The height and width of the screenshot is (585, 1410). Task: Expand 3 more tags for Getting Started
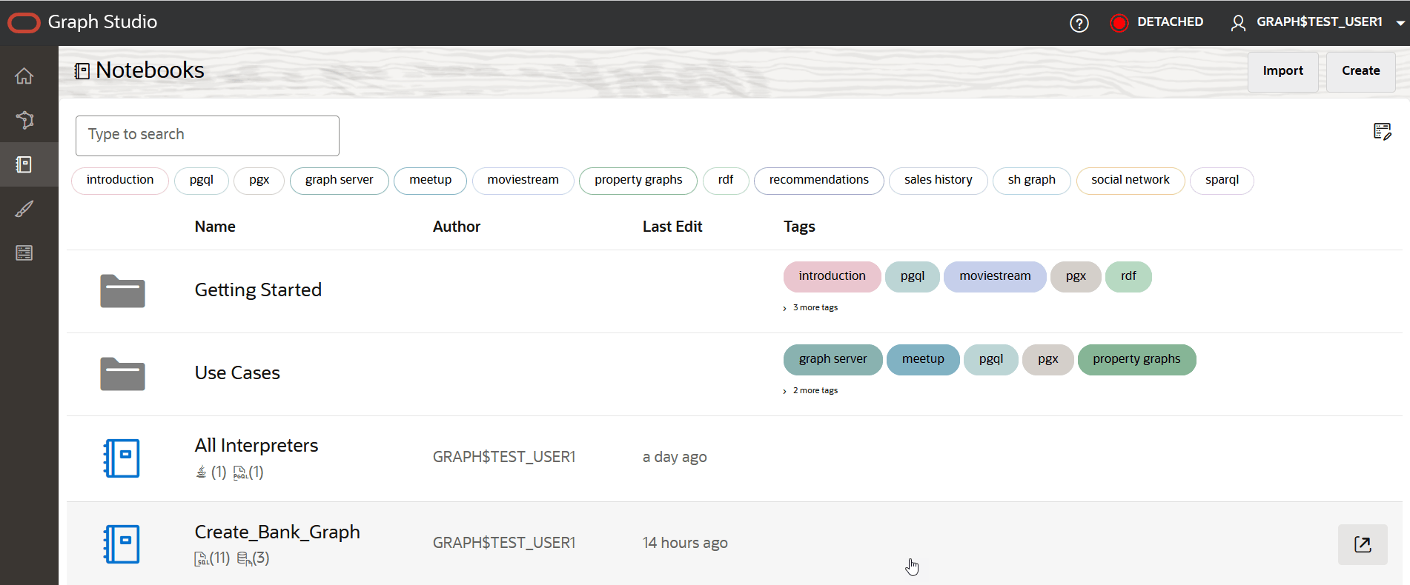pyautogui.click(x=810, y=307)
